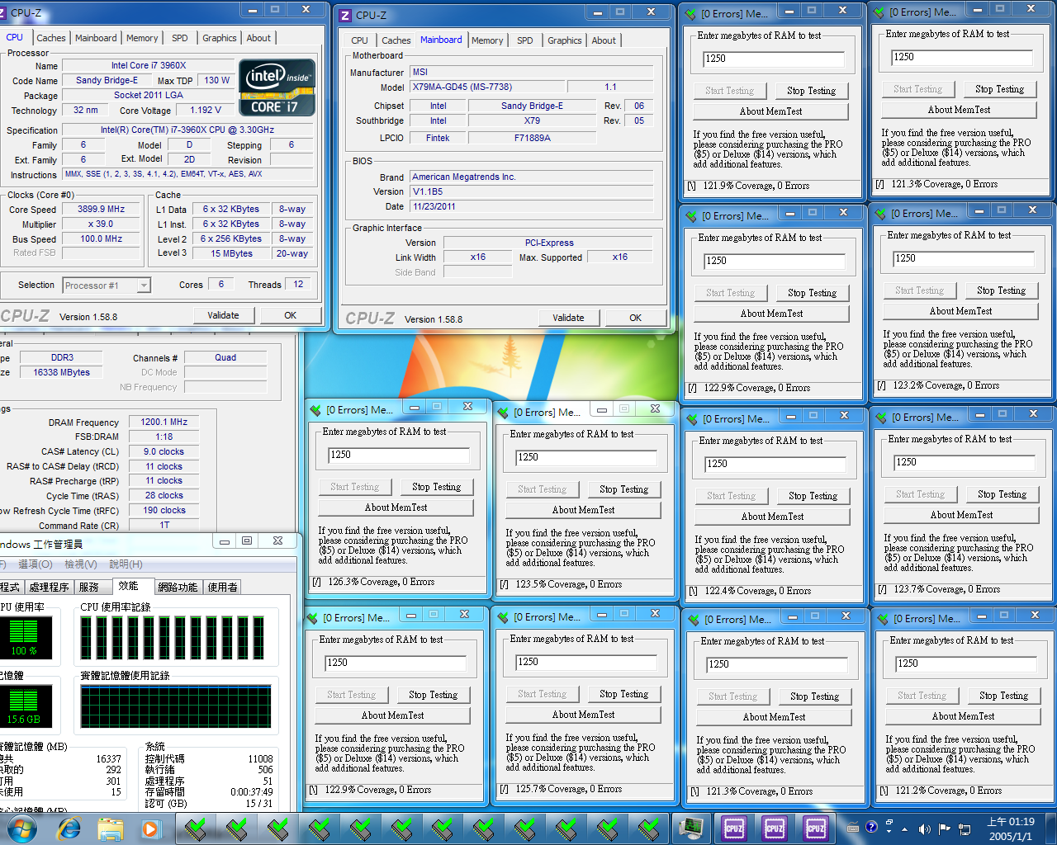The width and height of the screenshot is (1057, 845).
Task: Open About tab in the CPU-Z Mainboard window
Action: click(604, 40)
